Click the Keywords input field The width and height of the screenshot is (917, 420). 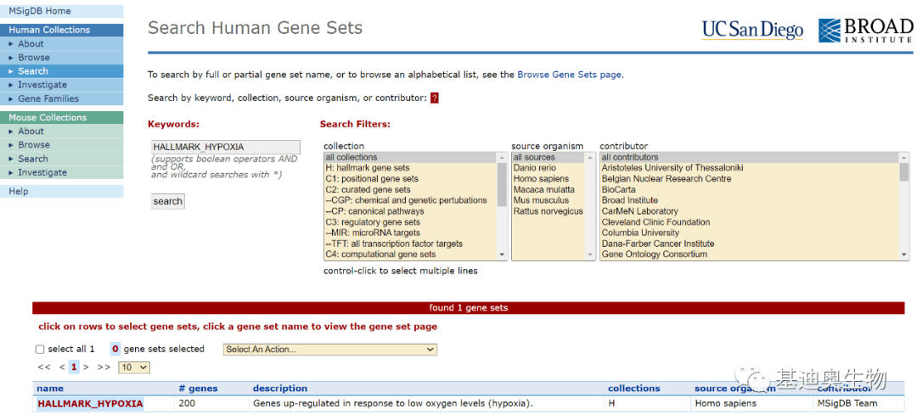coord(226,147)
